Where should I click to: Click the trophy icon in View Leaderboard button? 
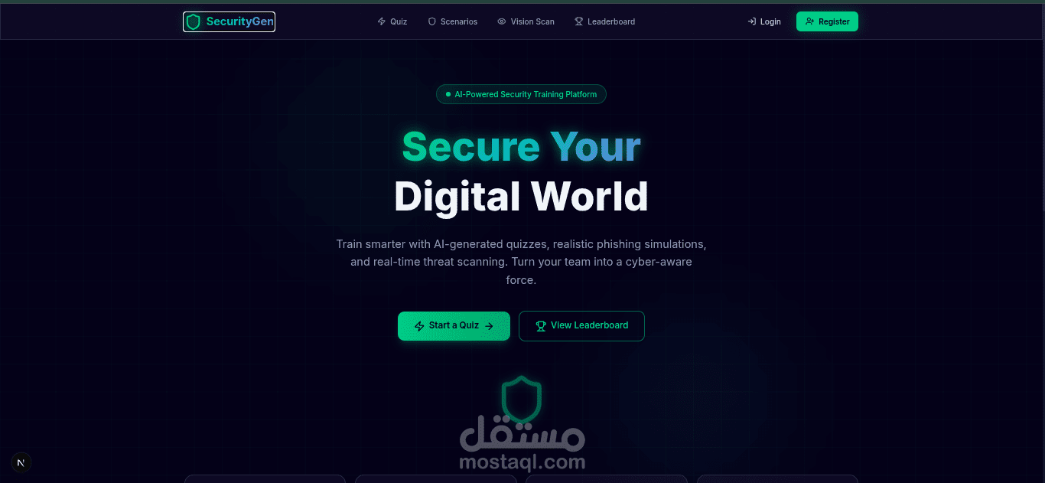point(541,326)
